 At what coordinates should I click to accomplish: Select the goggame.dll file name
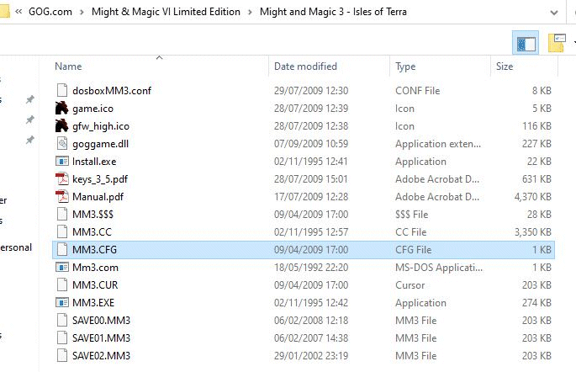[101, 144]
